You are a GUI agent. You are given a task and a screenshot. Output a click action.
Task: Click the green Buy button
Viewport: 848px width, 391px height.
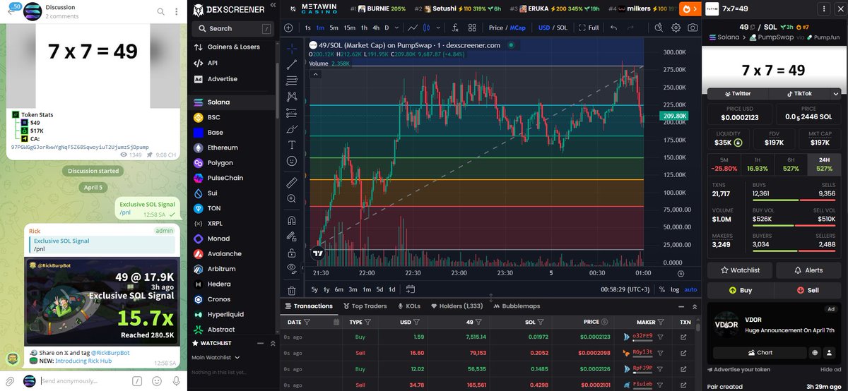coord(739,290)
